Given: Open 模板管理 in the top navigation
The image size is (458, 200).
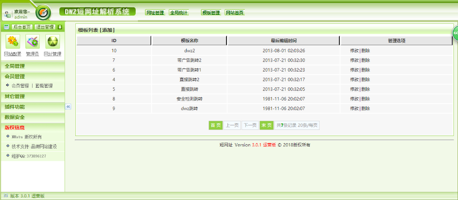Looking at the screenshot, I should [211, 13].
